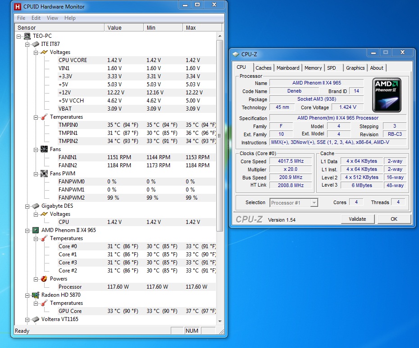Screen dimensions: 419x348
Task: Click the red H Hardware Monitor title icon
Action: [x=18, y=7]
